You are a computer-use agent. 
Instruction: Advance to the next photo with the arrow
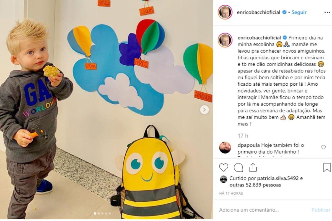[204, 110]
